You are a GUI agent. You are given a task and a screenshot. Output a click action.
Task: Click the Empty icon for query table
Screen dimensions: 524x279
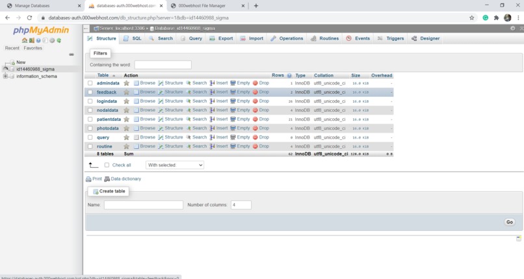[233, 137]
